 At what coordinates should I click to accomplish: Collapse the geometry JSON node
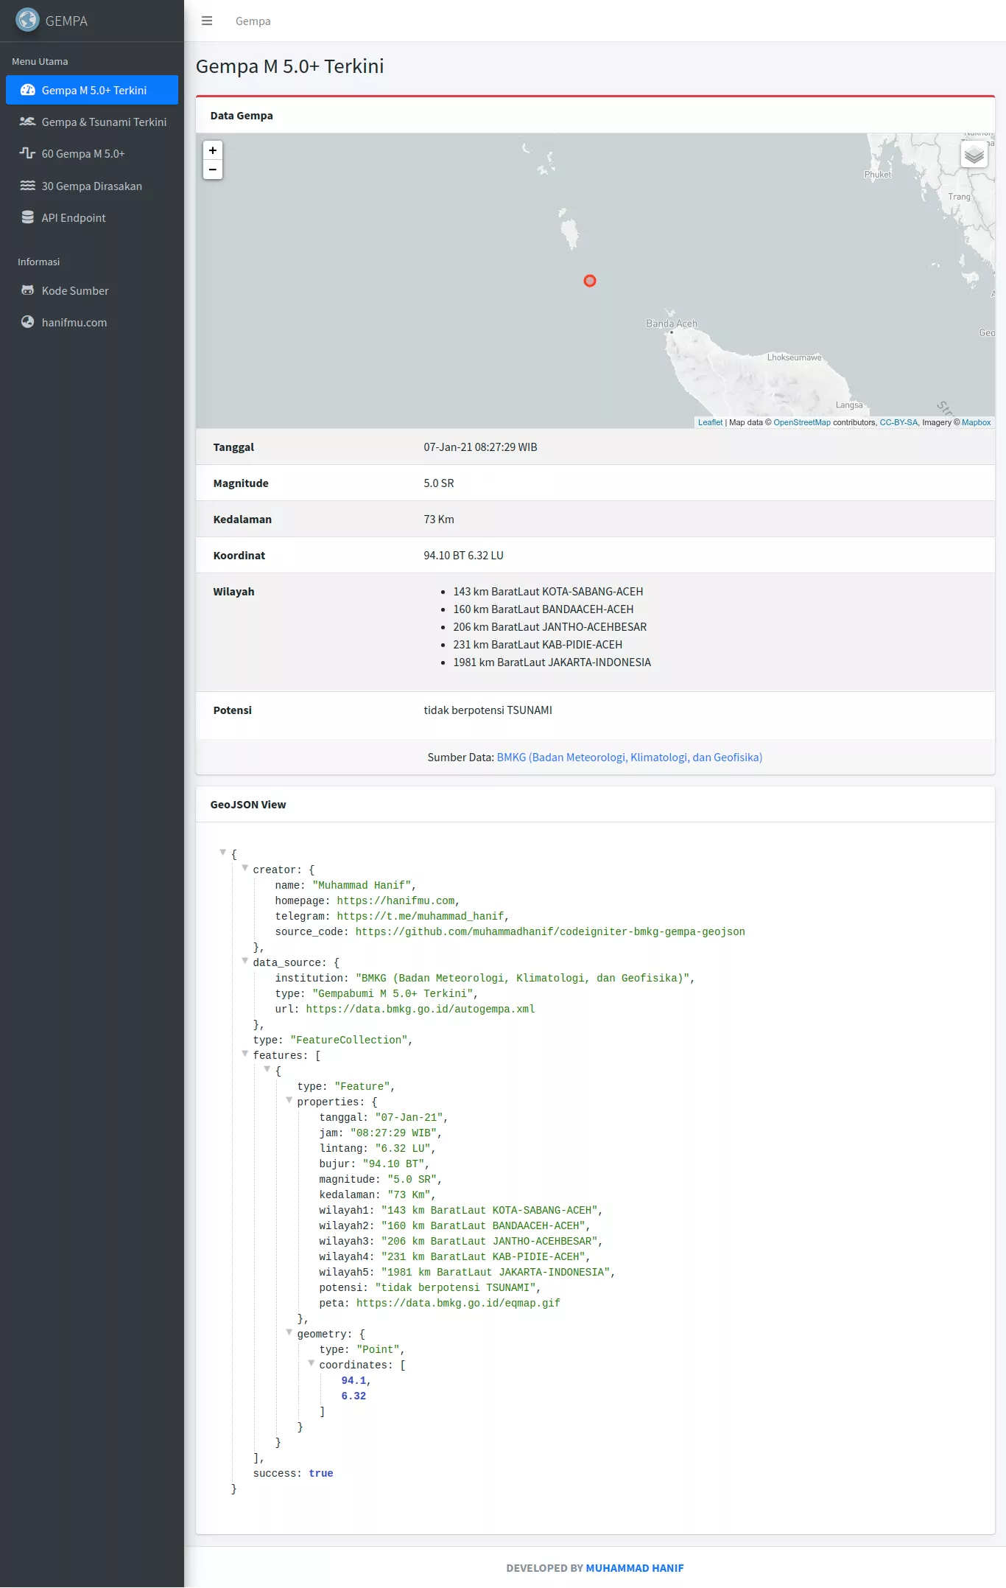click(x=289, y=1332)
